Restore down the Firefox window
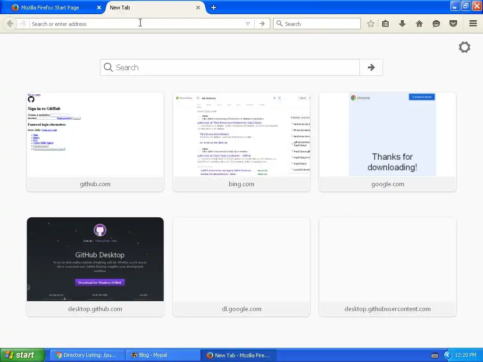 point(466,6)
